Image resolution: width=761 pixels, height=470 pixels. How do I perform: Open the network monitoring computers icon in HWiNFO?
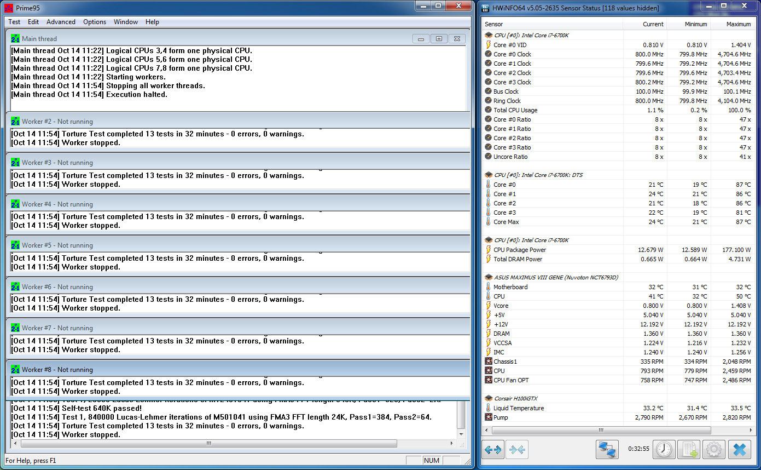tap(607, 450)
